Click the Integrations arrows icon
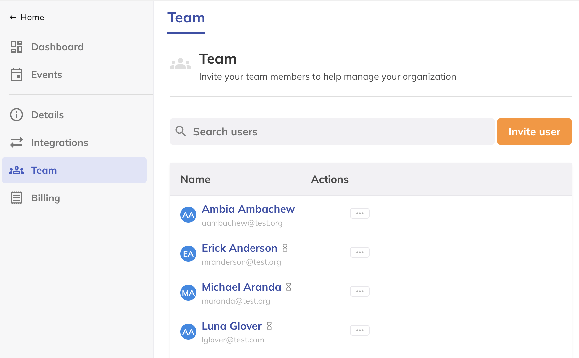 click(17, 142)
